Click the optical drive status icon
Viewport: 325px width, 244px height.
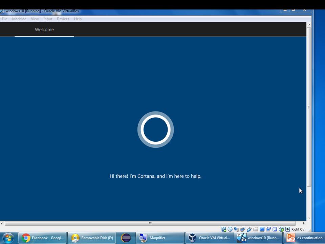(x=230, y=229)
